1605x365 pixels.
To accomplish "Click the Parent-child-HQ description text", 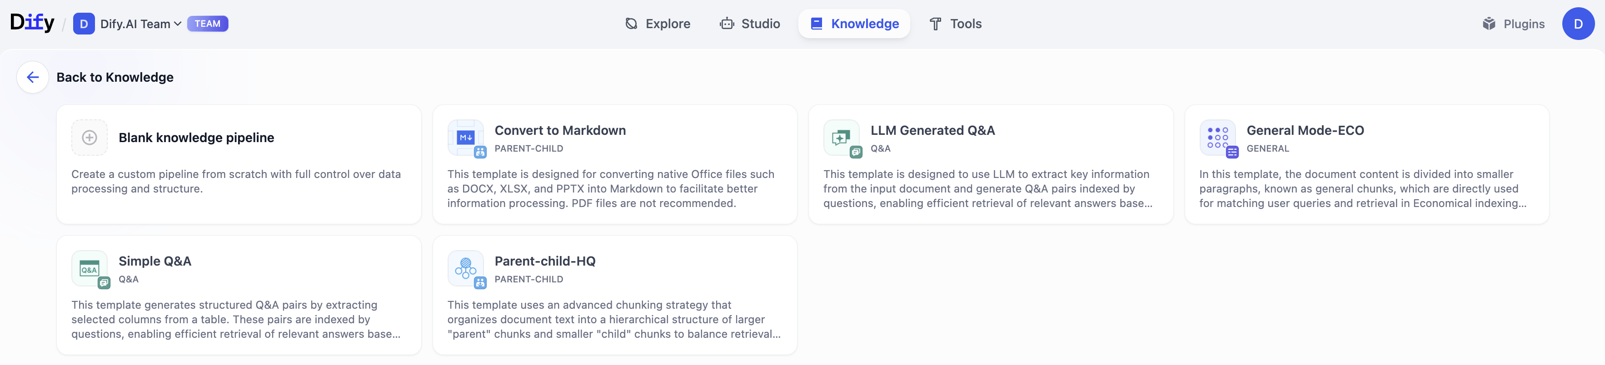I will point(614,320).
